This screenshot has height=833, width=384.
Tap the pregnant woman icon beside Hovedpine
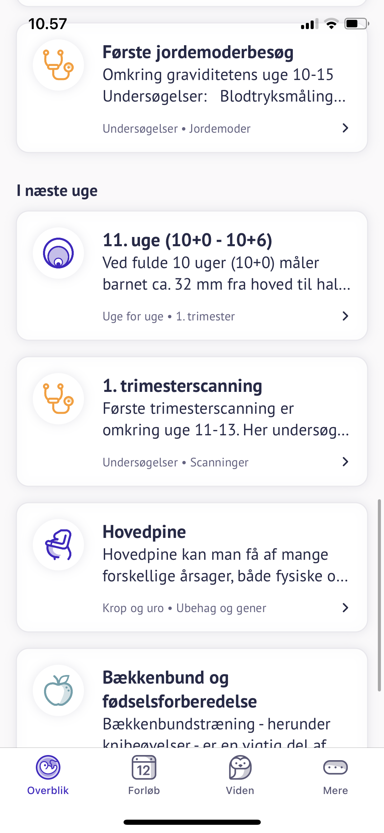pyautogui.click(x=58, y=545)
